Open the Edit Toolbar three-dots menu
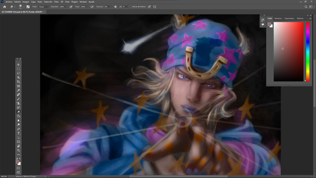 pyautogui.click(x=18, y=155)
